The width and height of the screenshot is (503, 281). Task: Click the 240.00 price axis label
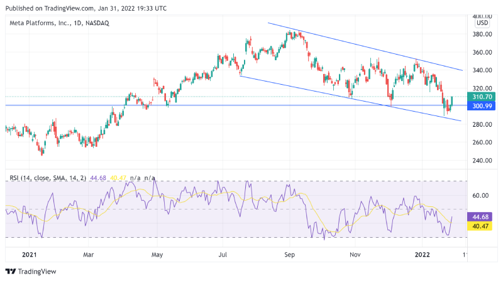(x=482, y=161)
